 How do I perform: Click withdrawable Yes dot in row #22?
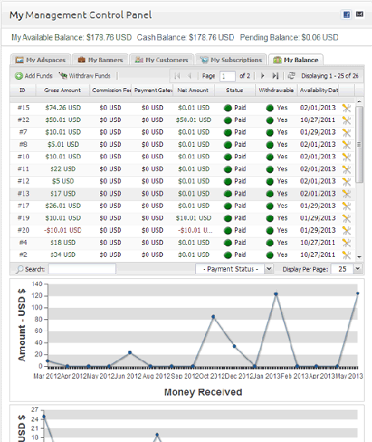(x=270, y=120)
